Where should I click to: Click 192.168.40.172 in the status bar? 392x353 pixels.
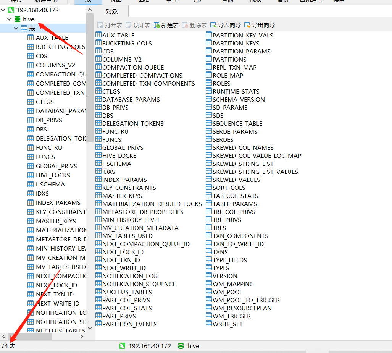150,346
